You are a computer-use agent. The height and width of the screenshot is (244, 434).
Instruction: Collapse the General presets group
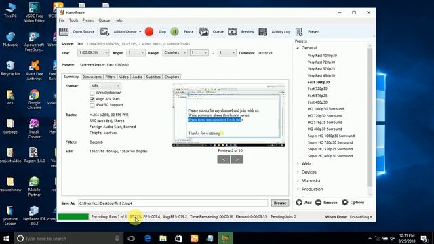298,48
